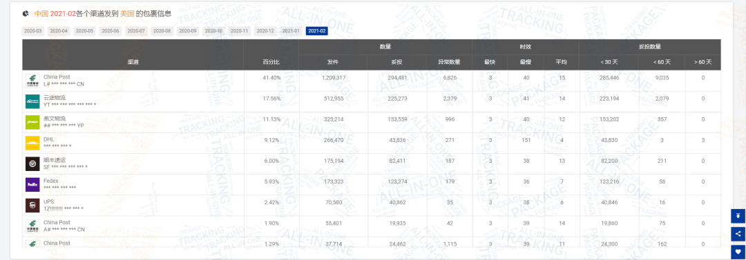Click the 云途物流 carrier logo
The image size is (746, 260).
(x=32, y=101)
